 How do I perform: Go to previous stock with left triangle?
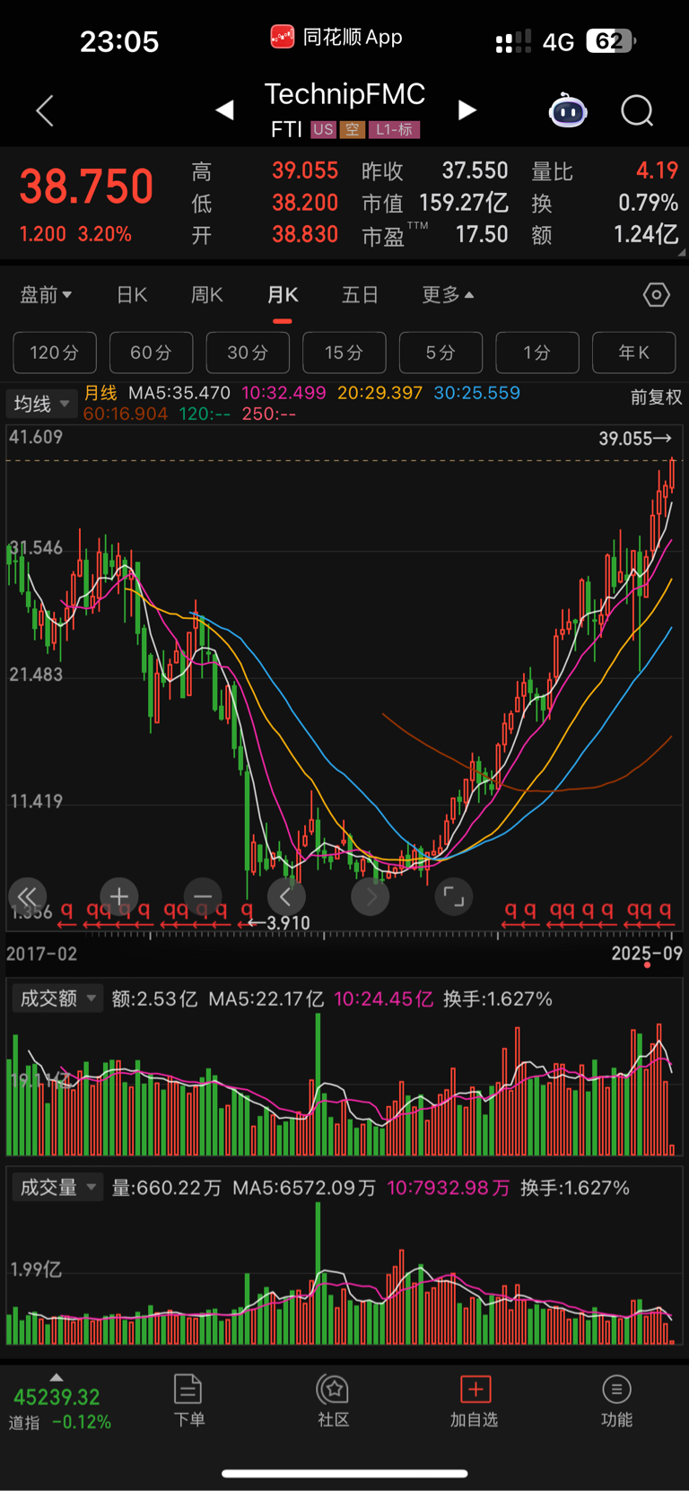[x=224, y=110]
